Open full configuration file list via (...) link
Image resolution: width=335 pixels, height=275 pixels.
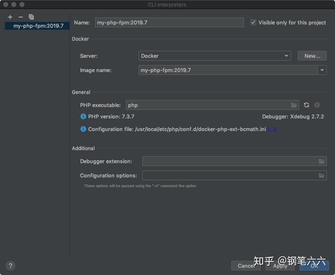point(272,129)
